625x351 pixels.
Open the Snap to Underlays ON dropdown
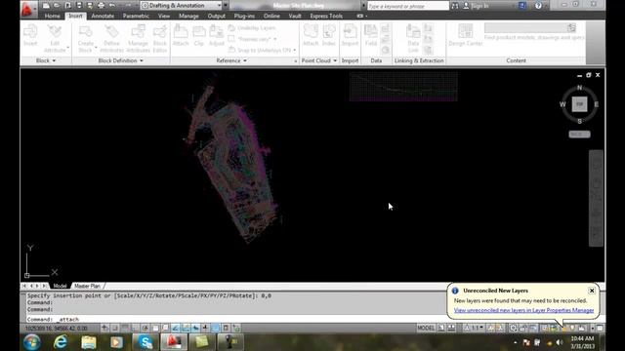295,50
